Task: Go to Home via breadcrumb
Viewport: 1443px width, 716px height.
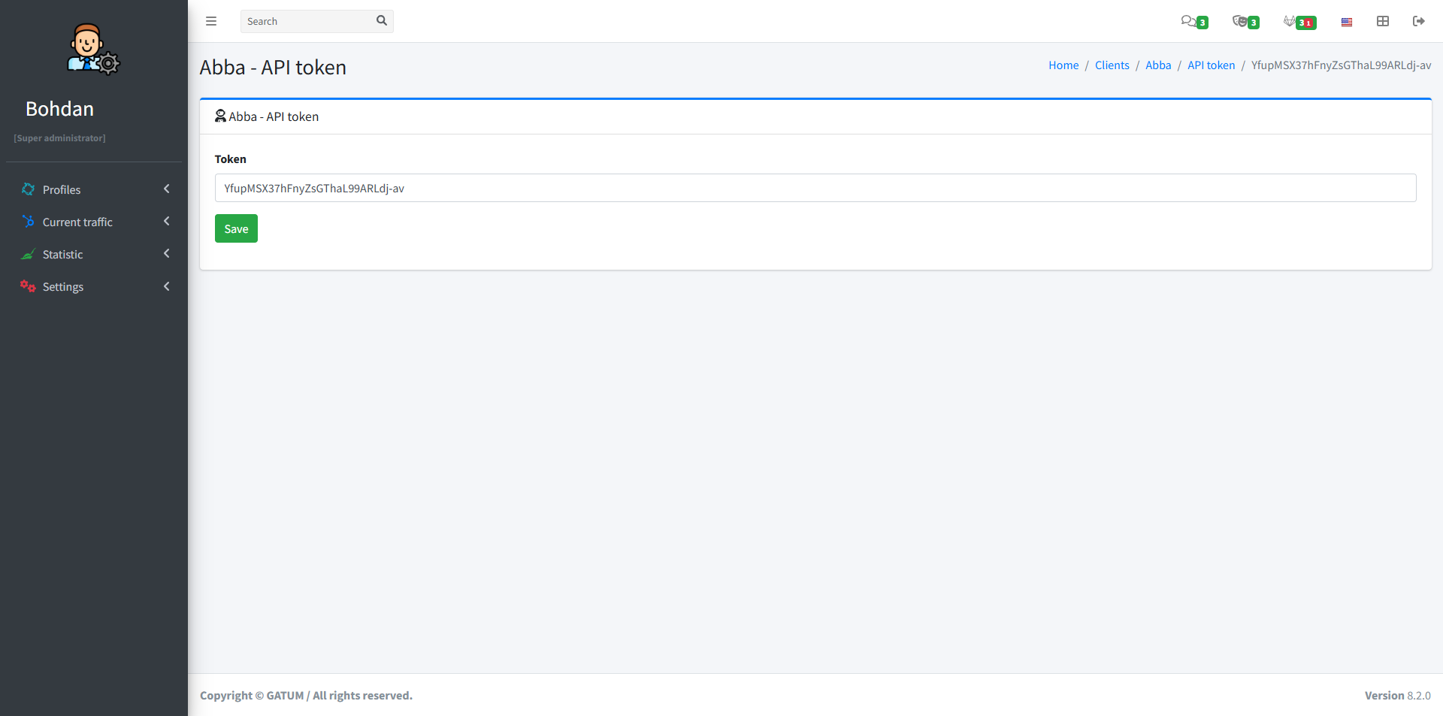Action: (1063, 65)
